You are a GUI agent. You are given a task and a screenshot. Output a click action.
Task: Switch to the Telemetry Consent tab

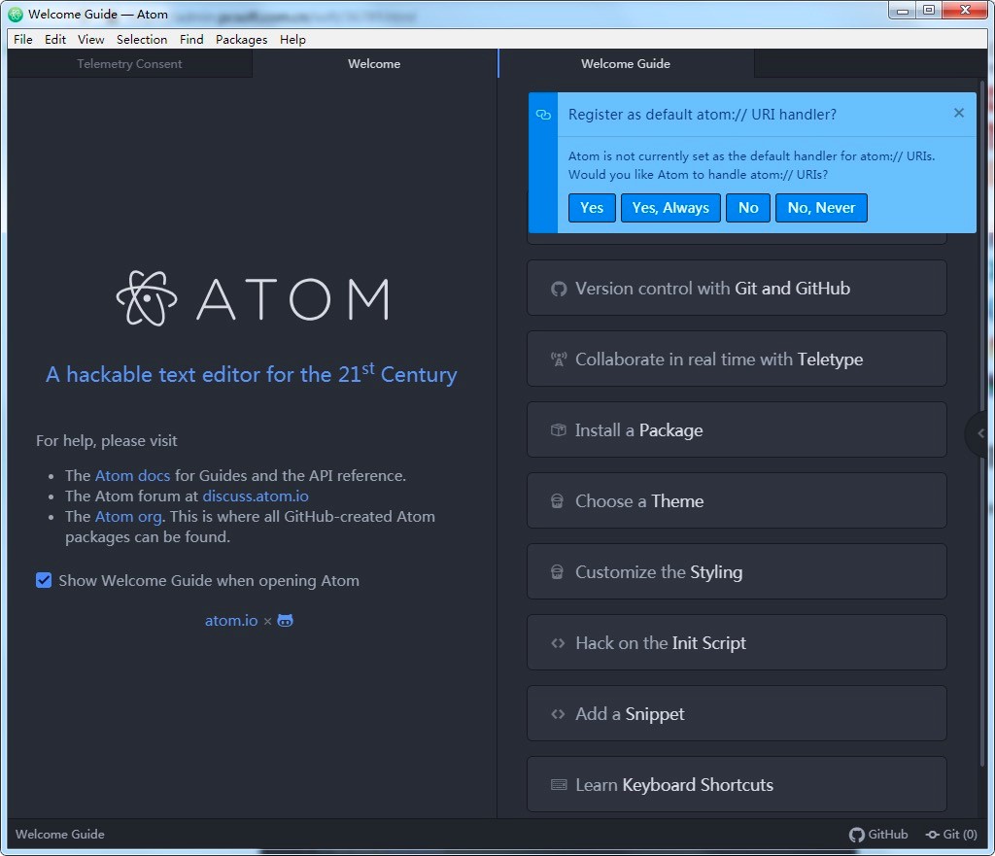tap(129, 63)
